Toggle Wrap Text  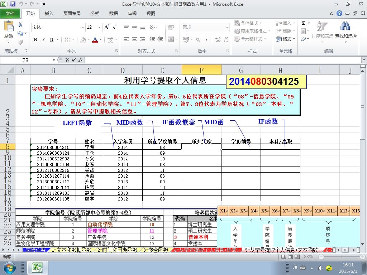171,27
